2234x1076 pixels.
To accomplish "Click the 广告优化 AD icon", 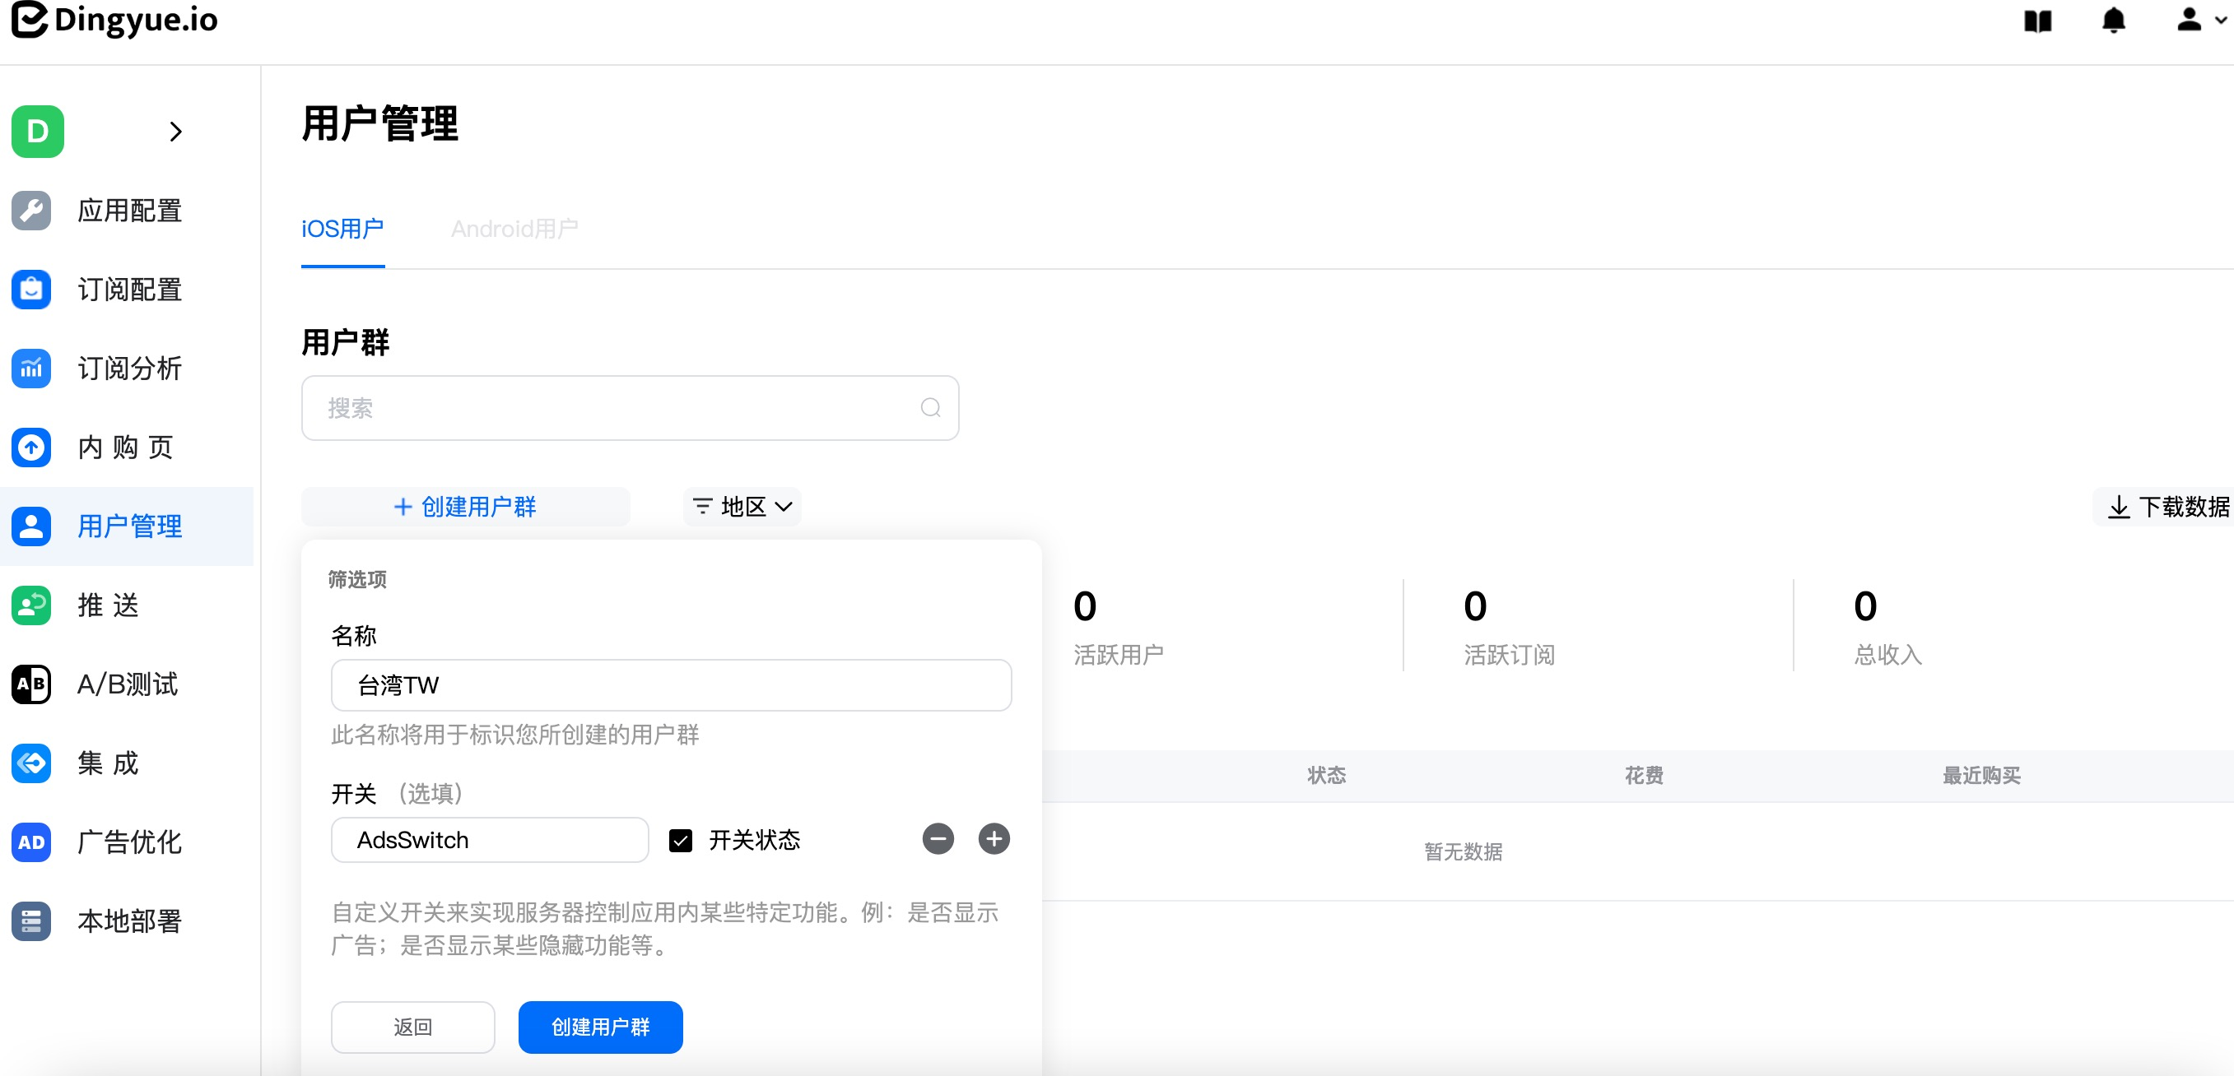I will point(30,842).
